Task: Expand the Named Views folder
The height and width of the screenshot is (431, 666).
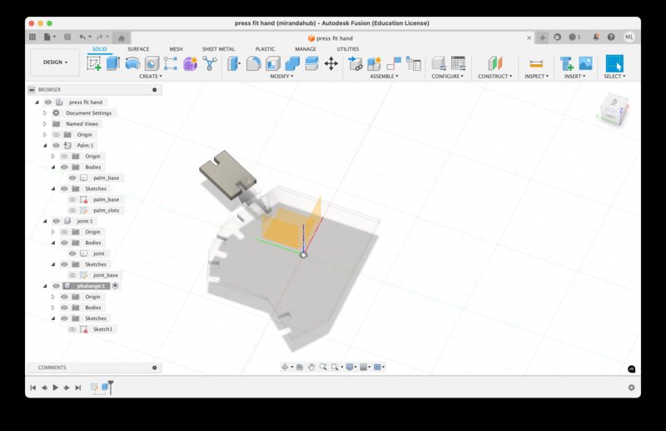Action: pyautogui.click(x=45, y=123)
